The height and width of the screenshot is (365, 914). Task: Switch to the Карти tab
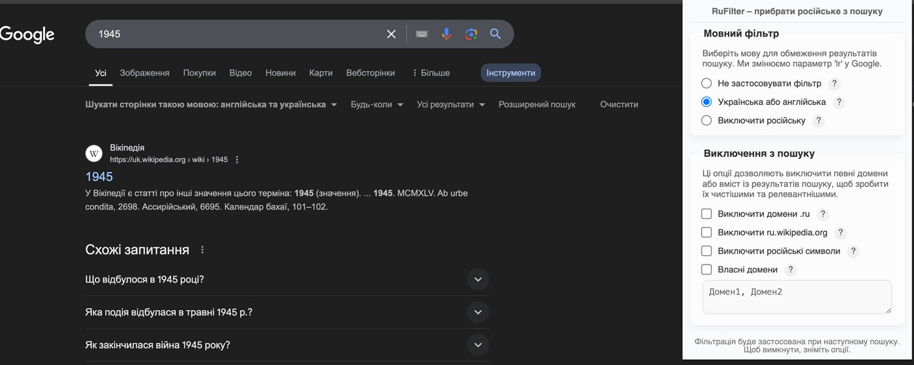[321, 73]
